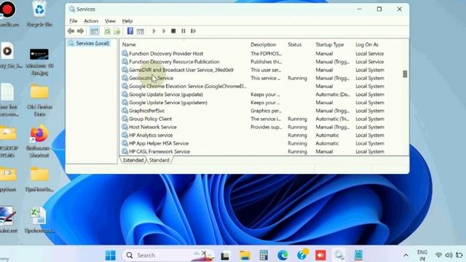
Task: Sort by the Description column header
Action: coord(264,44)
